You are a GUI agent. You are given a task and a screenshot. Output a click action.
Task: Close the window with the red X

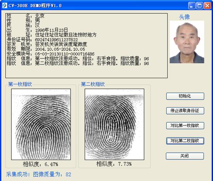pyautogui.click(x=208, y=5)
